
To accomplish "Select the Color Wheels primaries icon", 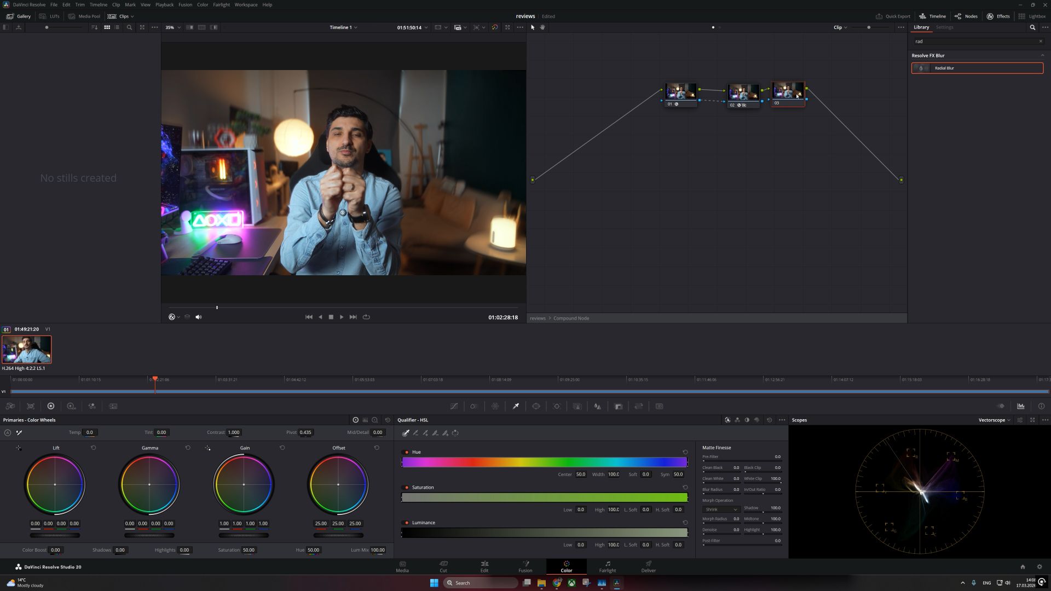I will 51,406.
